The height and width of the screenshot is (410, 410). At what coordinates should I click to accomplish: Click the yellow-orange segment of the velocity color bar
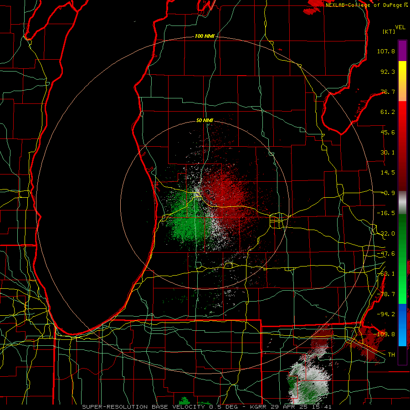402,81
